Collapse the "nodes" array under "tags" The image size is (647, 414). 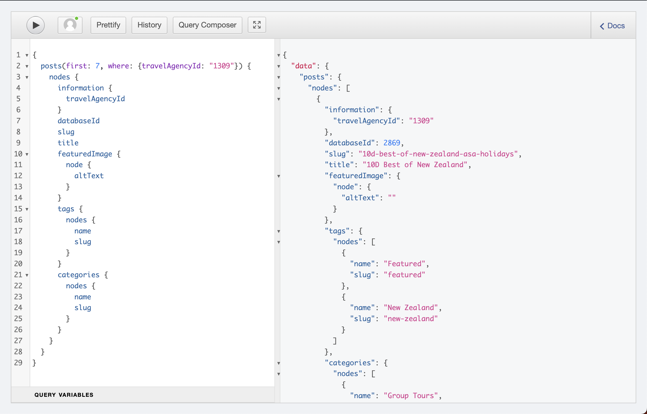coord(279,242)
